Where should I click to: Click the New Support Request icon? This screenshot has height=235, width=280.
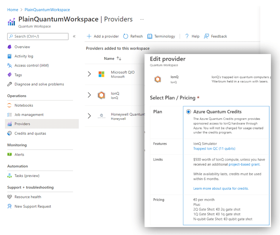point(9,206)
